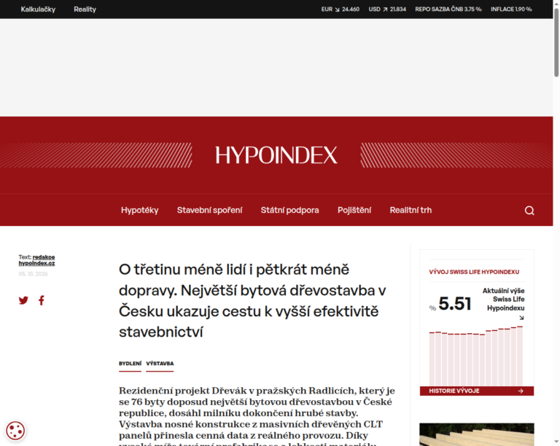Go to Stavební spoření section
560x446 pixels.
click(210, 210)
